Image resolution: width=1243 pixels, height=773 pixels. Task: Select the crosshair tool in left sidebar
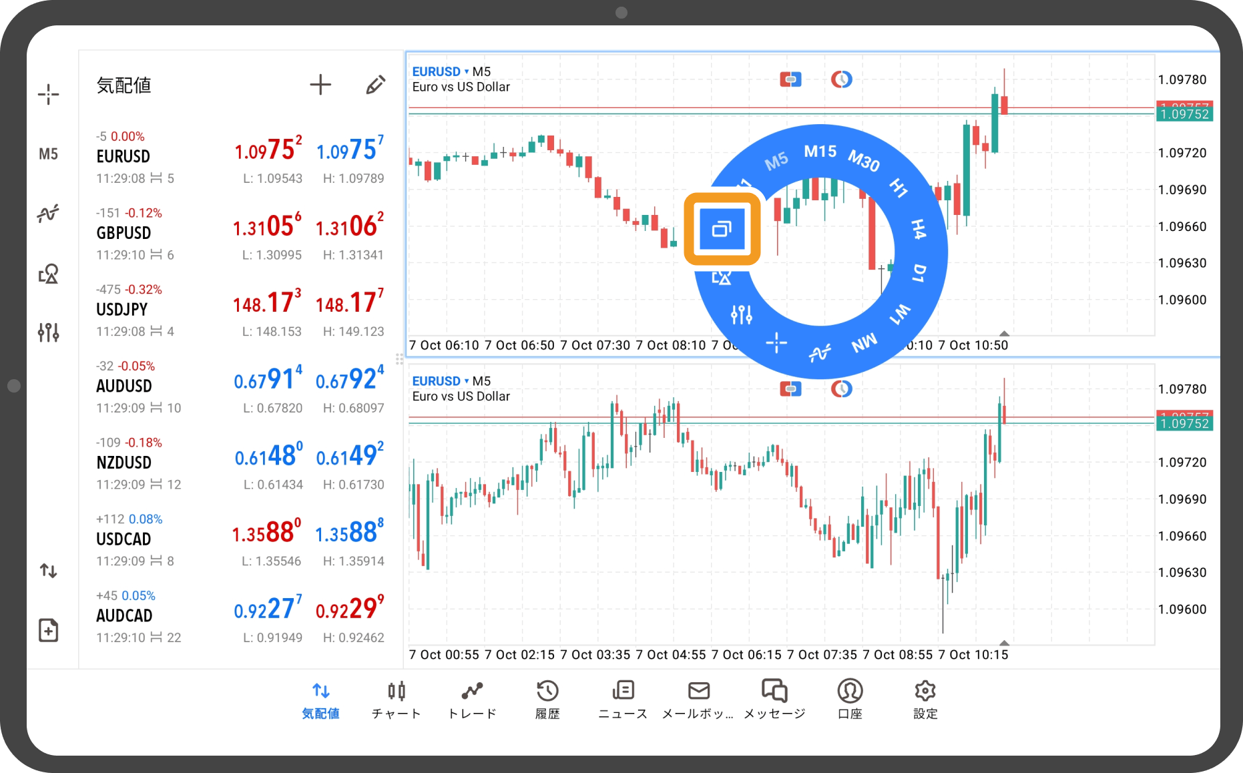pos(48,94)
